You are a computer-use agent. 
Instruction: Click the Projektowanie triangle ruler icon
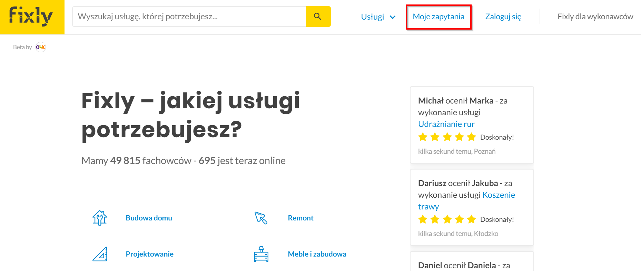100,254
